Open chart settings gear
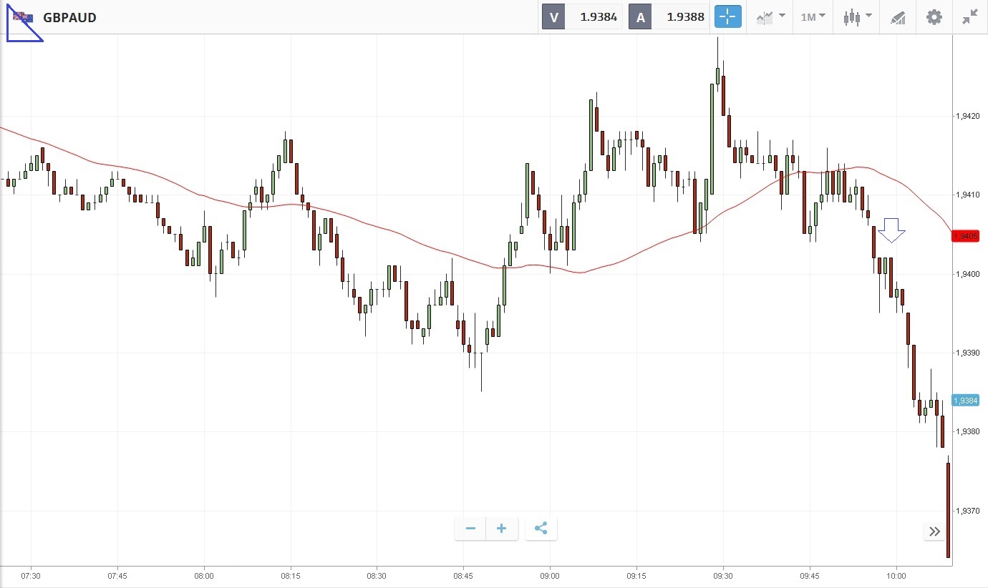Image resolution: width=988 pixels, height=588 pixels. coord(934,17)
